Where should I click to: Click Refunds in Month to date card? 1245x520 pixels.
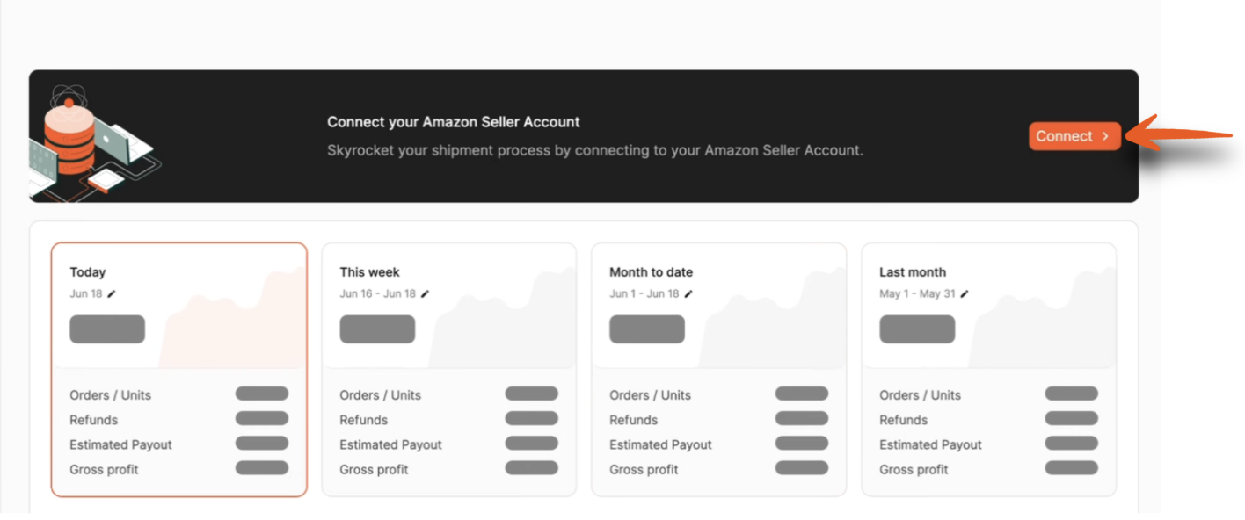tap(634, 420)
